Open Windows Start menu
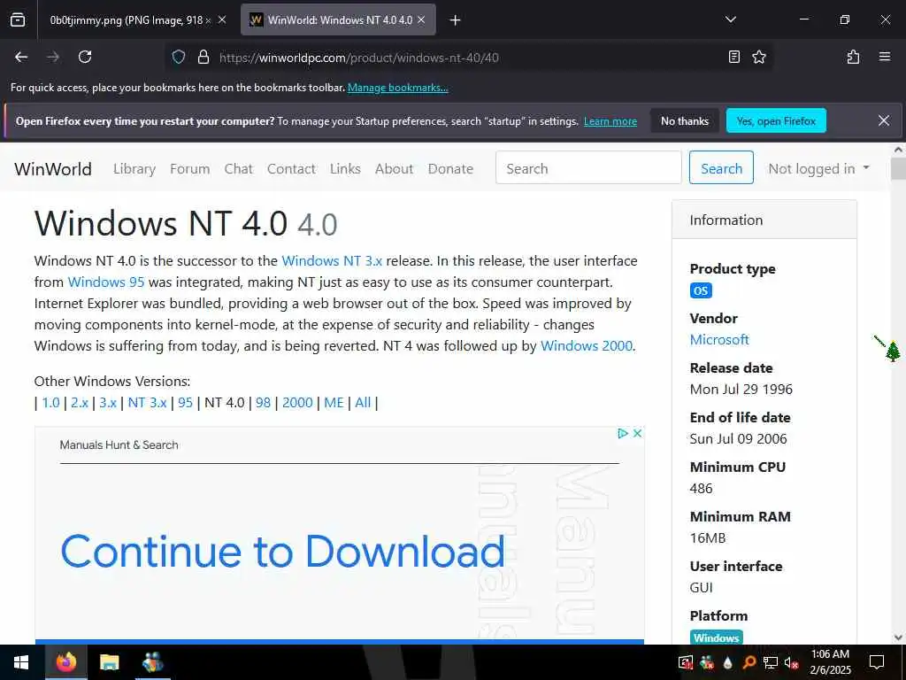906x680 pixels. click(21, 662)
